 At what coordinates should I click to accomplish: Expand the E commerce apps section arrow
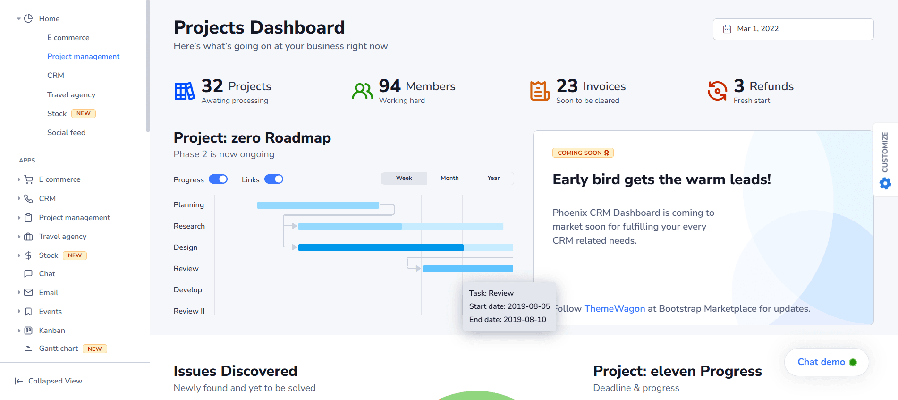(x=19, y=179)
